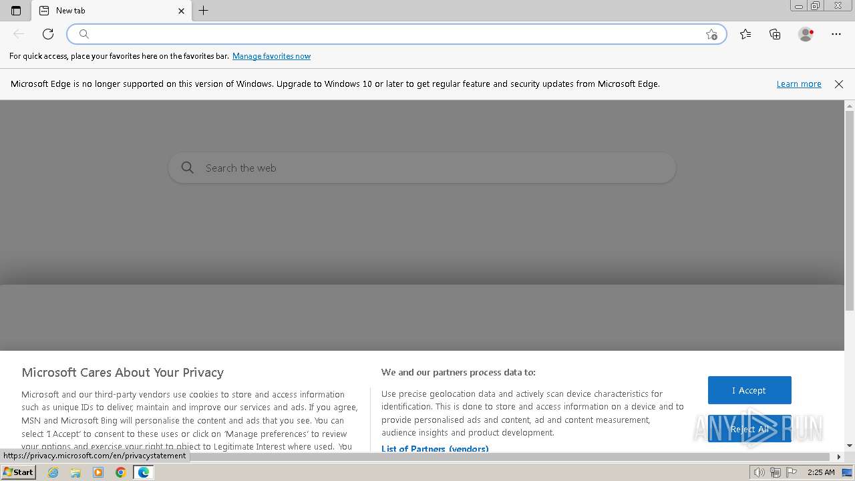Click the 2:25 AM system clock
This screenshot has height=481, width=855.
pyautogui.click(x=821, y=472)
